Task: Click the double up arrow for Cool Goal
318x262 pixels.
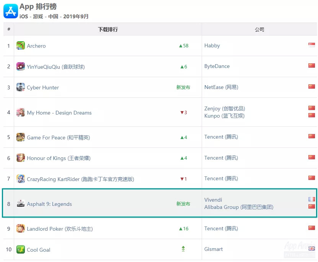Action: [x=183, y=249]
